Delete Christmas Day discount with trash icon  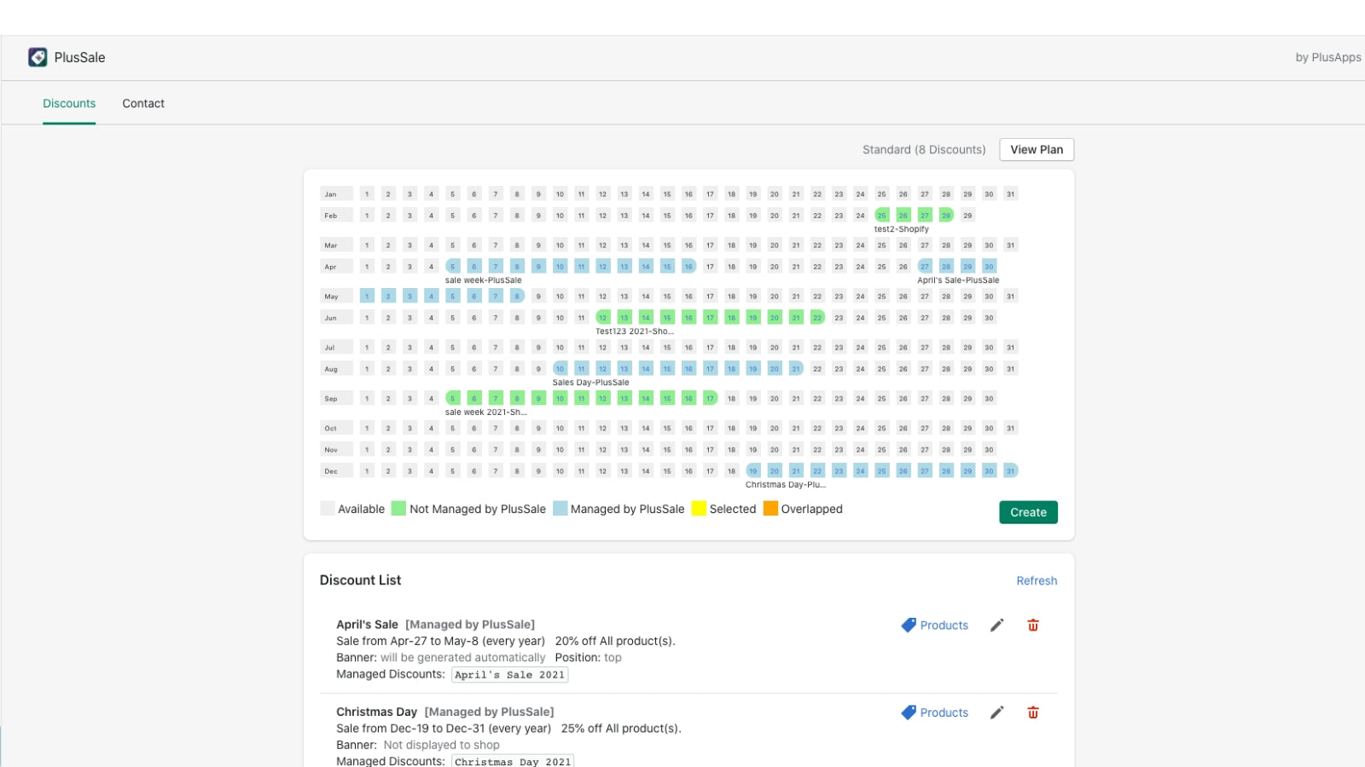point(1033,712)
